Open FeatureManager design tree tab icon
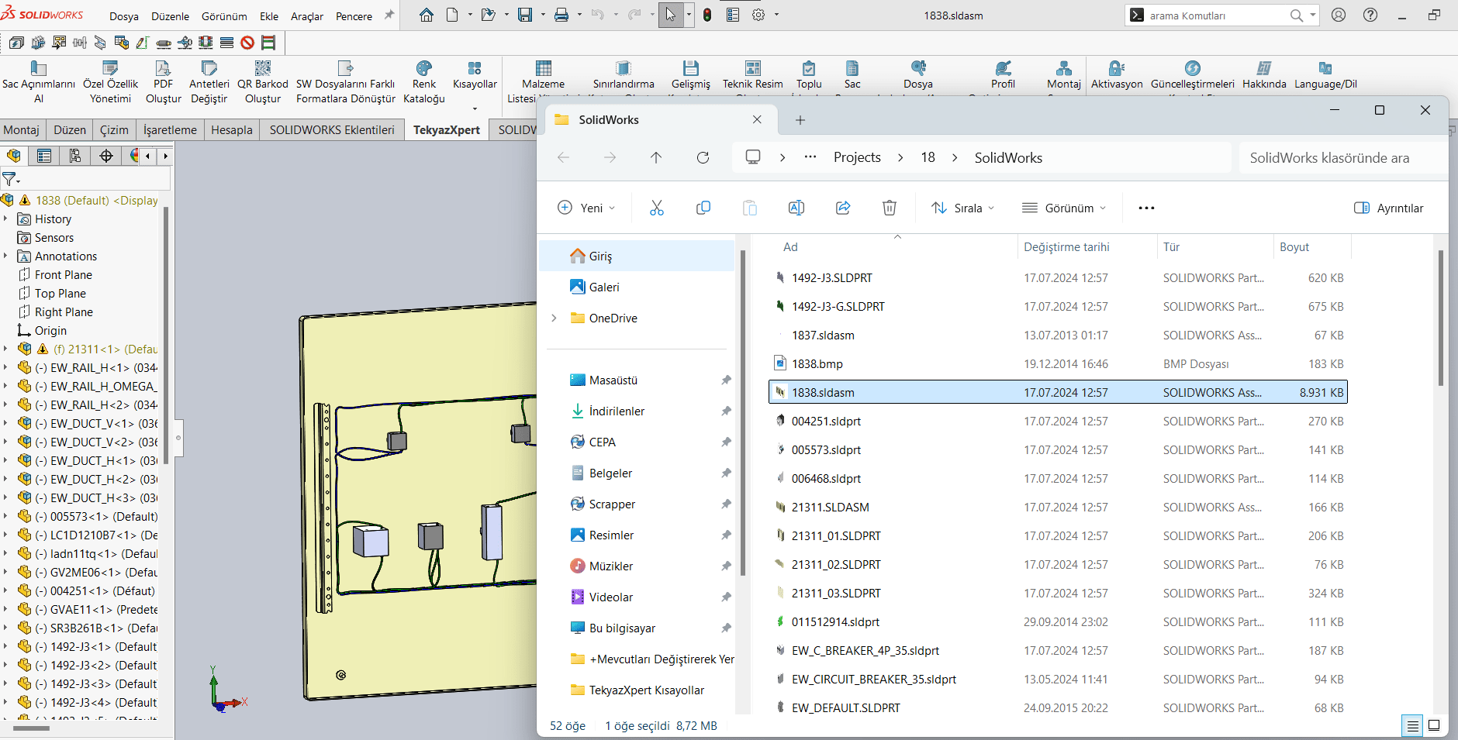The width and height of the screenshot is (1458, 740). [14, 156]
